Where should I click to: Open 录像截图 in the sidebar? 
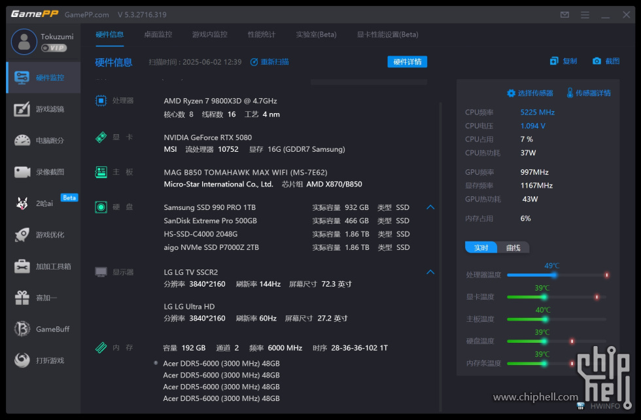tap(43, 172)
